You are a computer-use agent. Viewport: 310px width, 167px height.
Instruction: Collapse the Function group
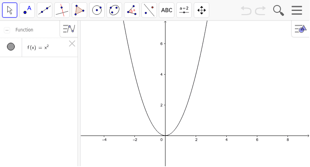click(x=7, y=30)
